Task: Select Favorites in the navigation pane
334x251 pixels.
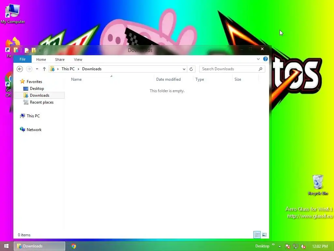Action: click(34, 81)
